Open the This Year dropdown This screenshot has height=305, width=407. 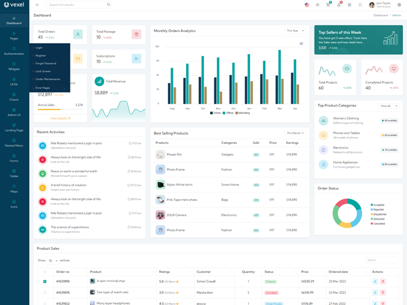point(295,30)
